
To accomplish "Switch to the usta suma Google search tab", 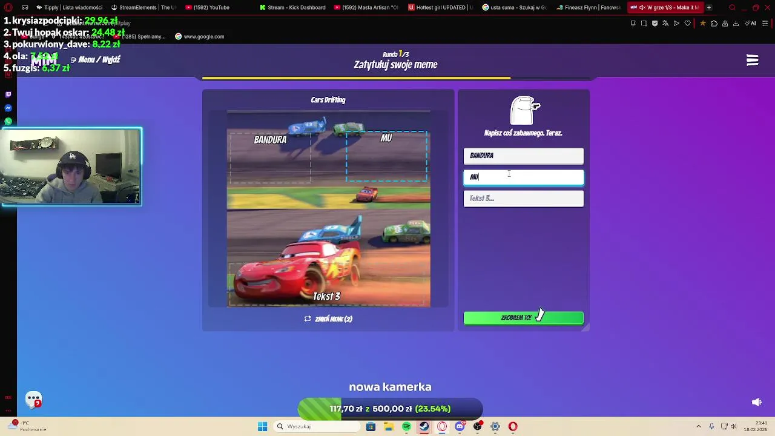I will [515, 7].
